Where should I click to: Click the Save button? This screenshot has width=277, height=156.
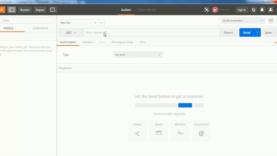pyautogui.click(x=268, y=32)
